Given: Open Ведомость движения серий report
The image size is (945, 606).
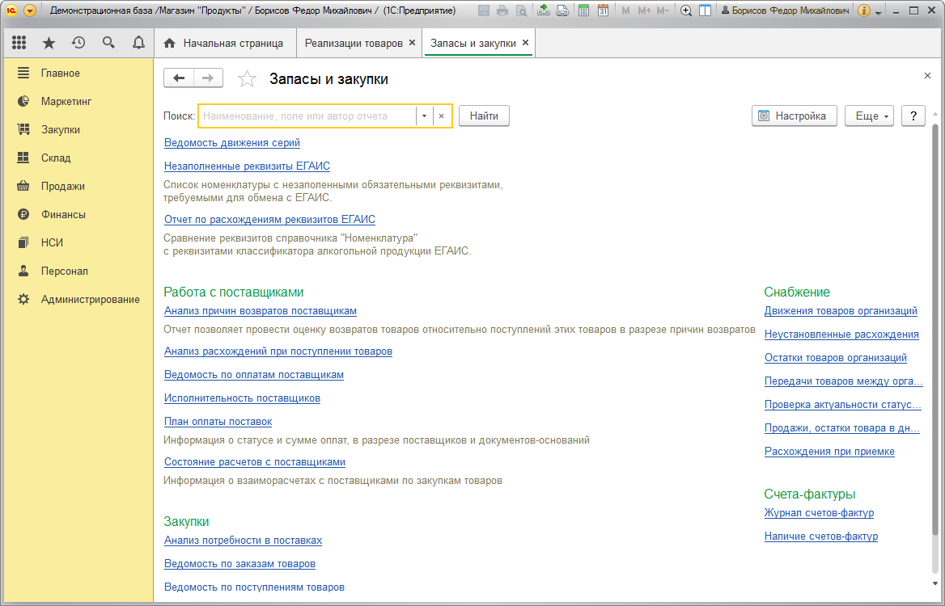Looking at the screenshot, I should click(x=232, y=143).
